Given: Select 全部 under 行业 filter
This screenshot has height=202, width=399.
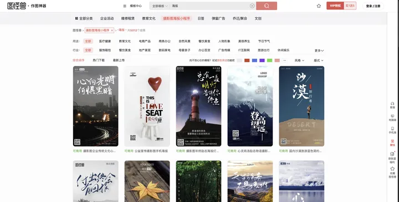Looking at the screenshot, I should (88, 50).
